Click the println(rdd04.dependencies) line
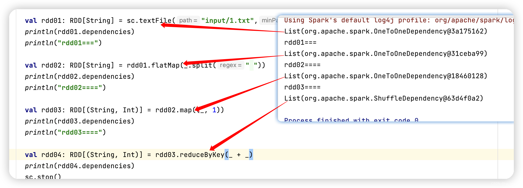 [x=79, y=166]
